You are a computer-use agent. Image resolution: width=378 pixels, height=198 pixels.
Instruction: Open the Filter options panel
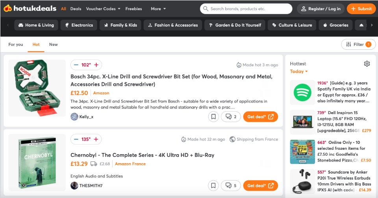[358, 44]
